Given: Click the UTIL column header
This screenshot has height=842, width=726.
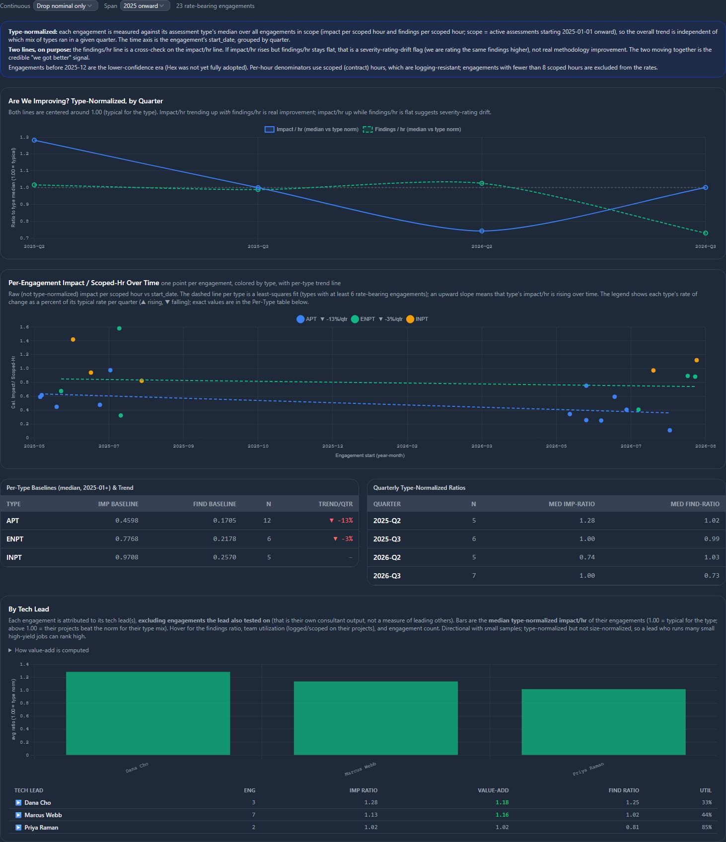Looking at the screenshot, I should click(706, 790).
